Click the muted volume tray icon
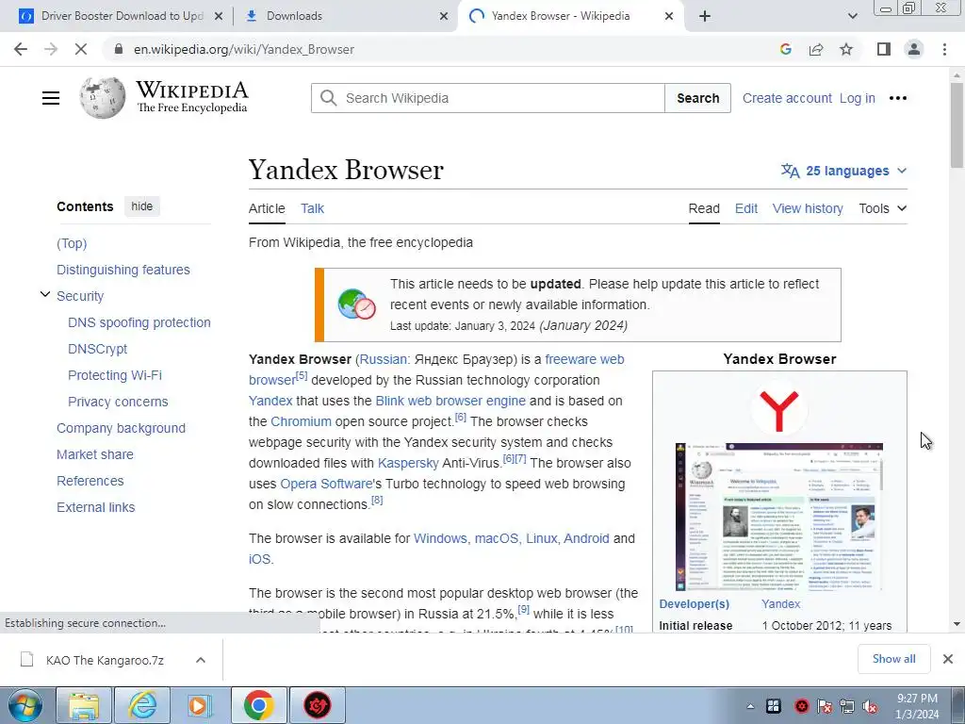 870,707
